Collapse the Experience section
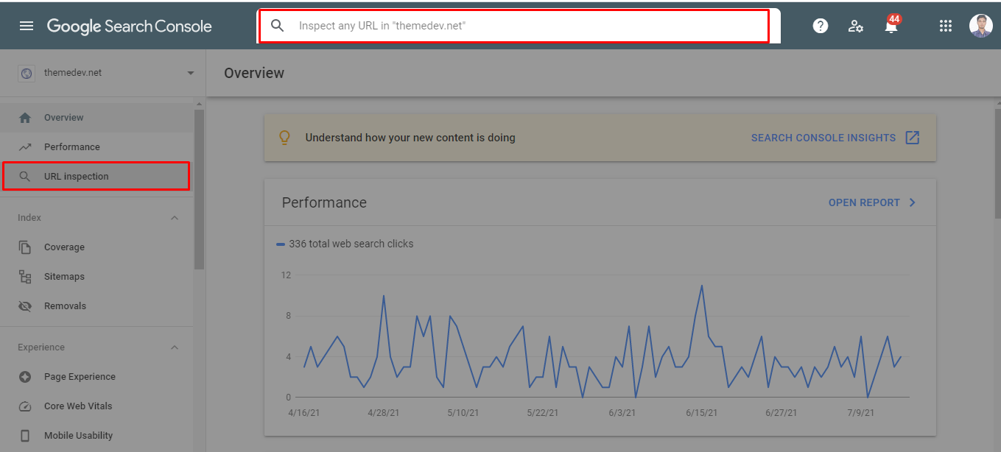 175,347
